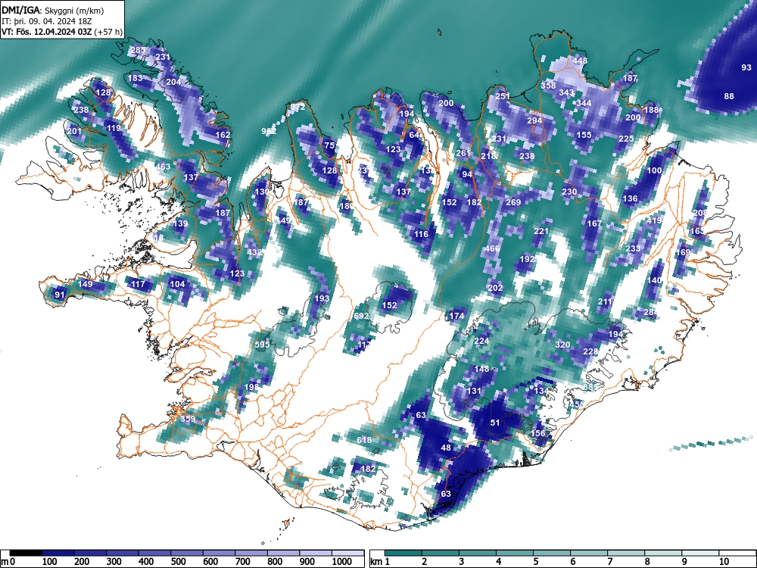Click the black swatch starting the m legend

[x=26, y=553]
